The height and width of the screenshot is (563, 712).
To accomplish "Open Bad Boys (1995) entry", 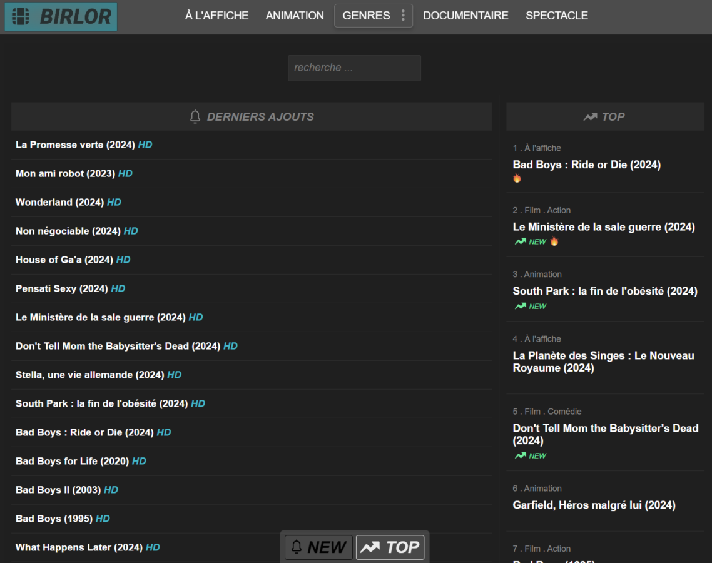I will click(x=54, y=519).
